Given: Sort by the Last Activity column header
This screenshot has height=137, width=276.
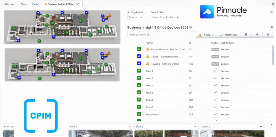Looking at the screenshot, I should [227, 43].
